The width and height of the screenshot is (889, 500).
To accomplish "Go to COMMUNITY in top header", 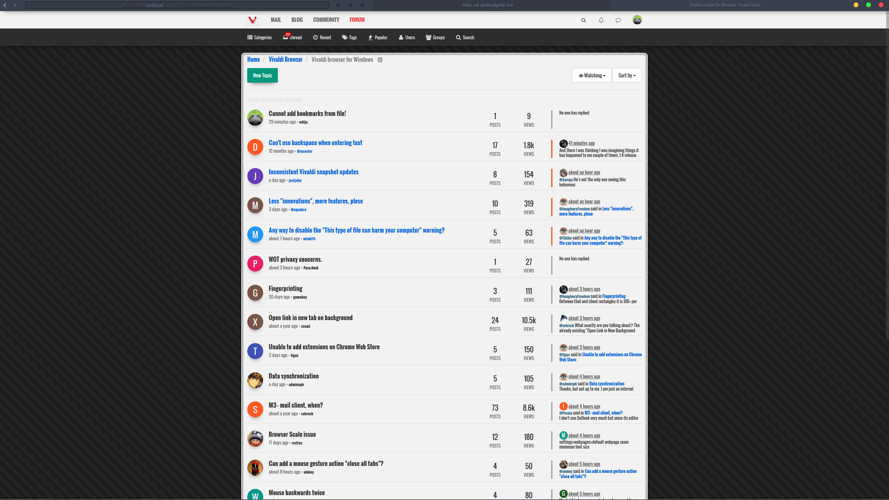I will click(326, 20).
